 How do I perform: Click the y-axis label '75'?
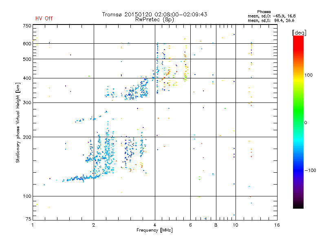tap(29, 219)
